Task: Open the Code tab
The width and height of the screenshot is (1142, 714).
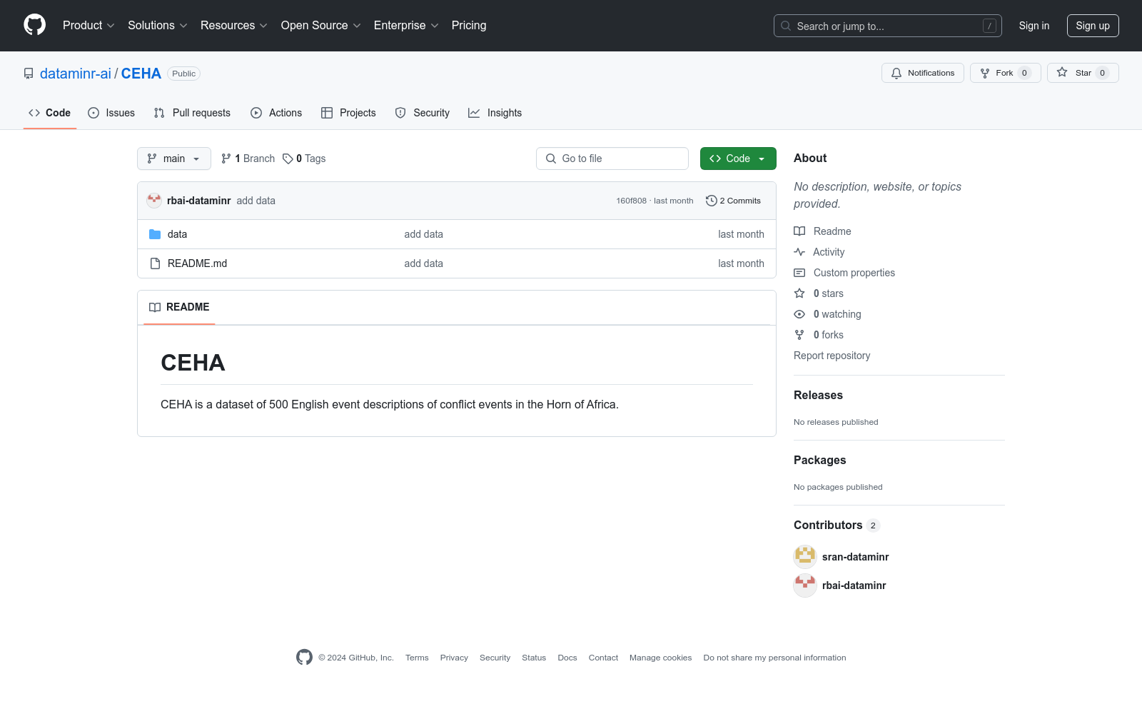Action: pos(50,113)
